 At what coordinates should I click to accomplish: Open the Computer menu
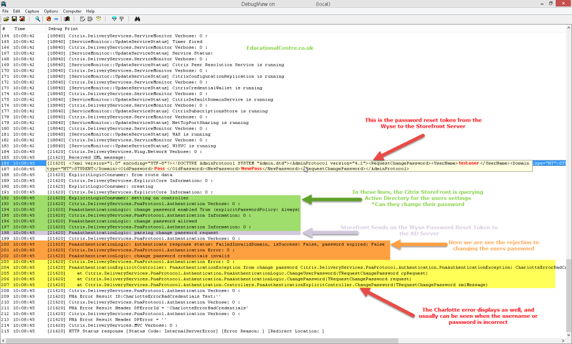[x=72, y=11]
